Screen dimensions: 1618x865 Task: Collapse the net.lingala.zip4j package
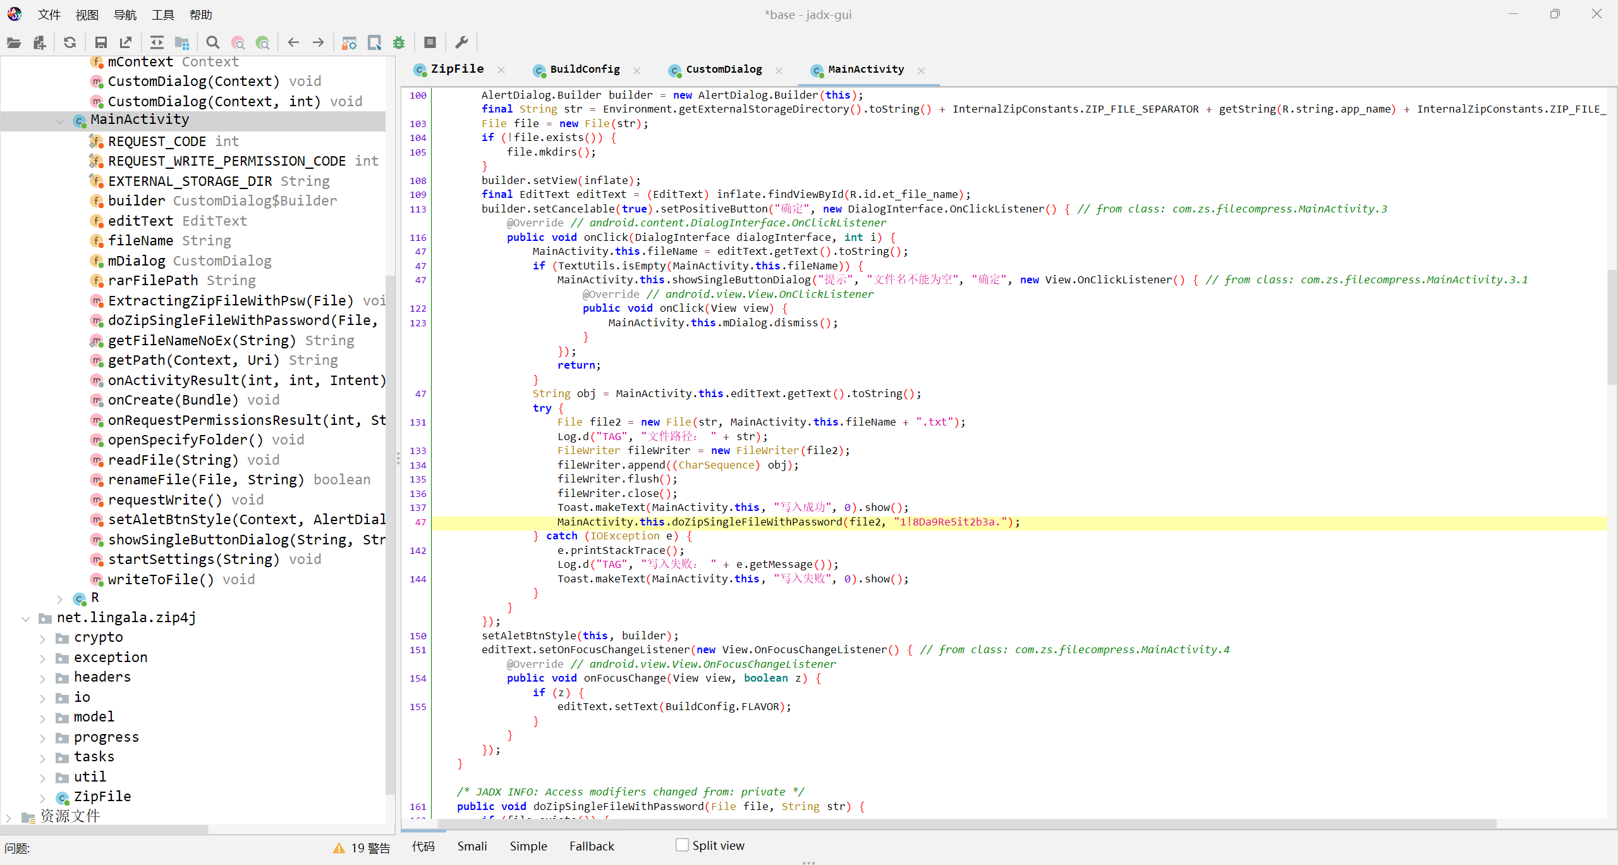coord(26,618)
